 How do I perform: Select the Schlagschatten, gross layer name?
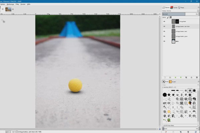[182, 36]
